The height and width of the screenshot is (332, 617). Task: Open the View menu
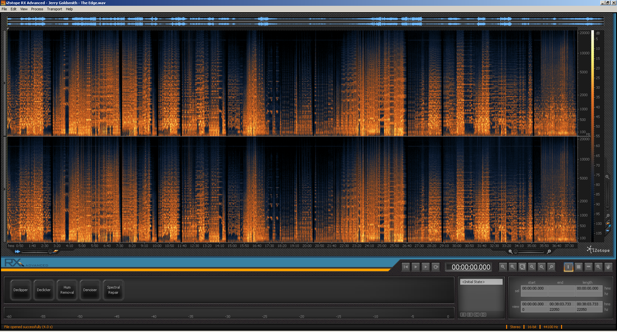click(24, 9)
